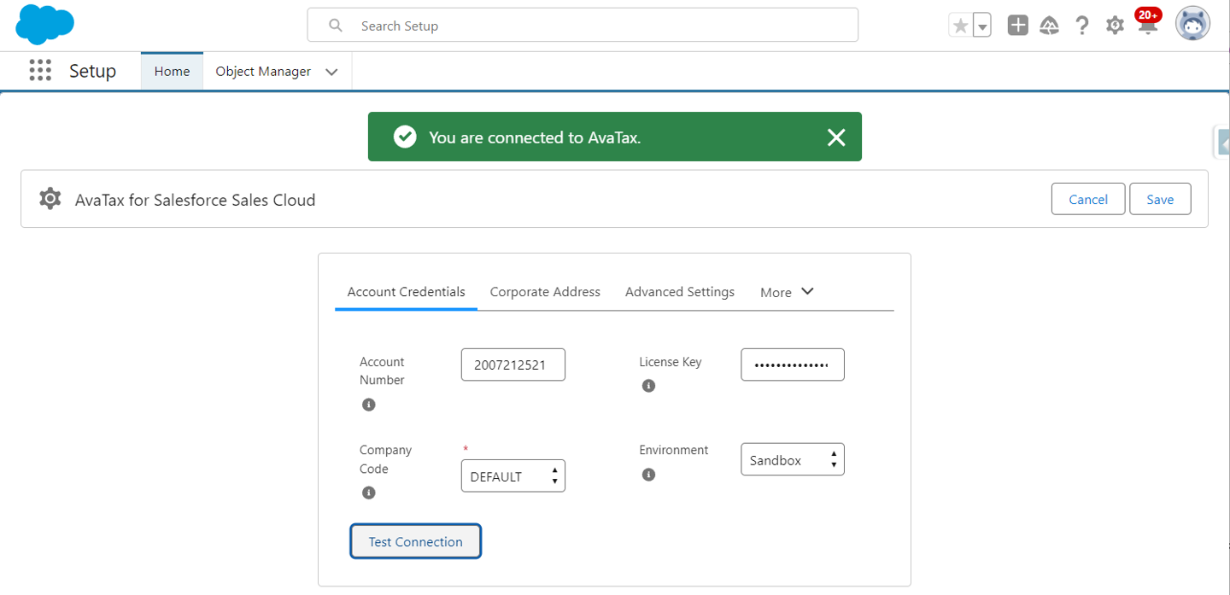
Task: Click the License Key password field
Action: point(793,365)
